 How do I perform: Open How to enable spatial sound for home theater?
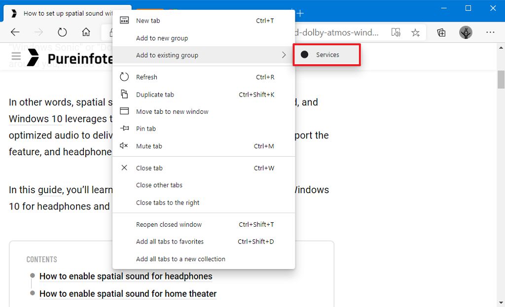128,294
